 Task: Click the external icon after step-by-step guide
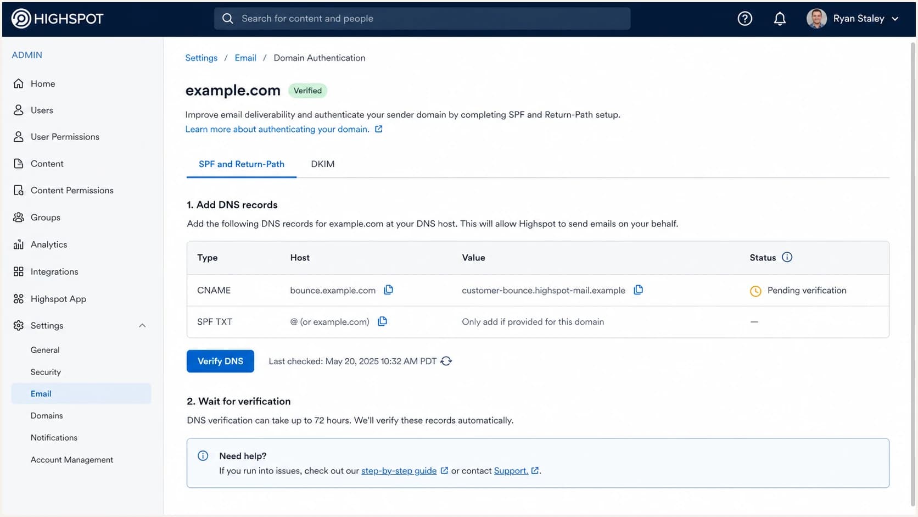[444, 470]
